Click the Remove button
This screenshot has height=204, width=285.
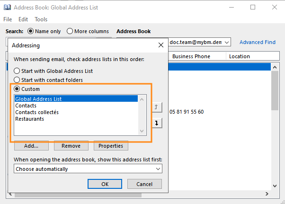click(x=71, y=146)
